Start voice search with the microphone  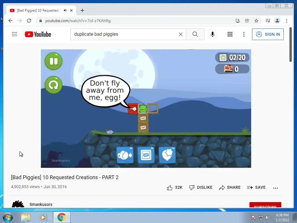pos(213,34)
